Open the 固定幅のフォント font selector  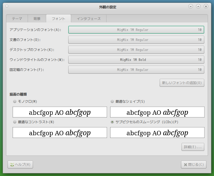pyautogui.click(x=136, y=70)
